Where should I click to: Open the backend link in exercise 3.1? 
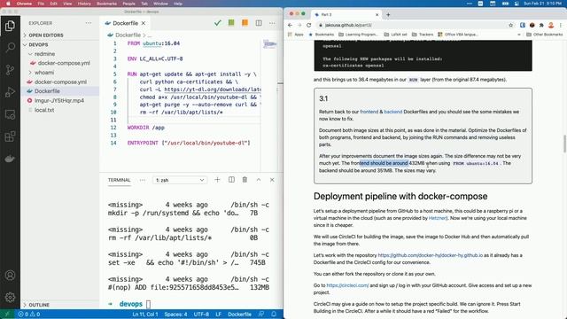393,112
